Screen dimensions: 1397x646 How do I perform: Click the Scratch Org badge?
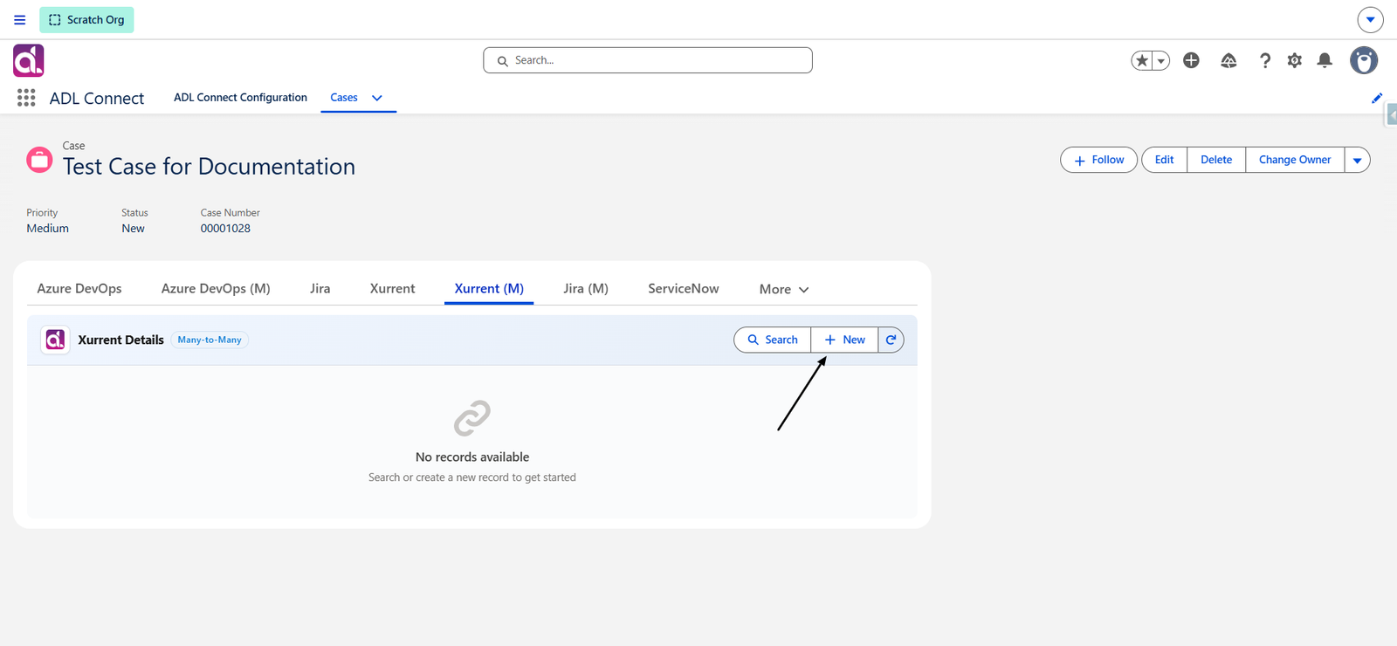(x=86, y=19)
